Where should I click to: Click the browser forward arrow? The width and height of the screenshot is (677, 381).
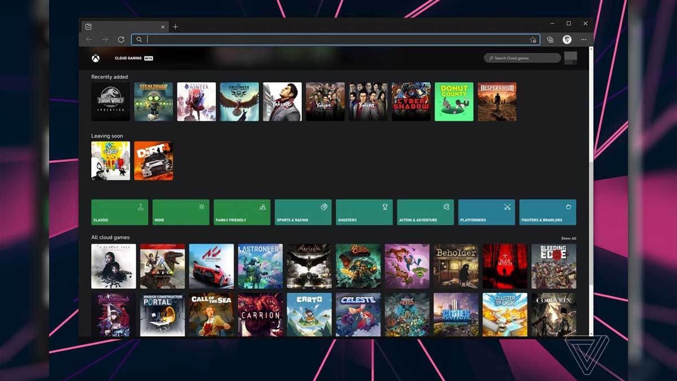pyautogui.click(x=105, y=40)
